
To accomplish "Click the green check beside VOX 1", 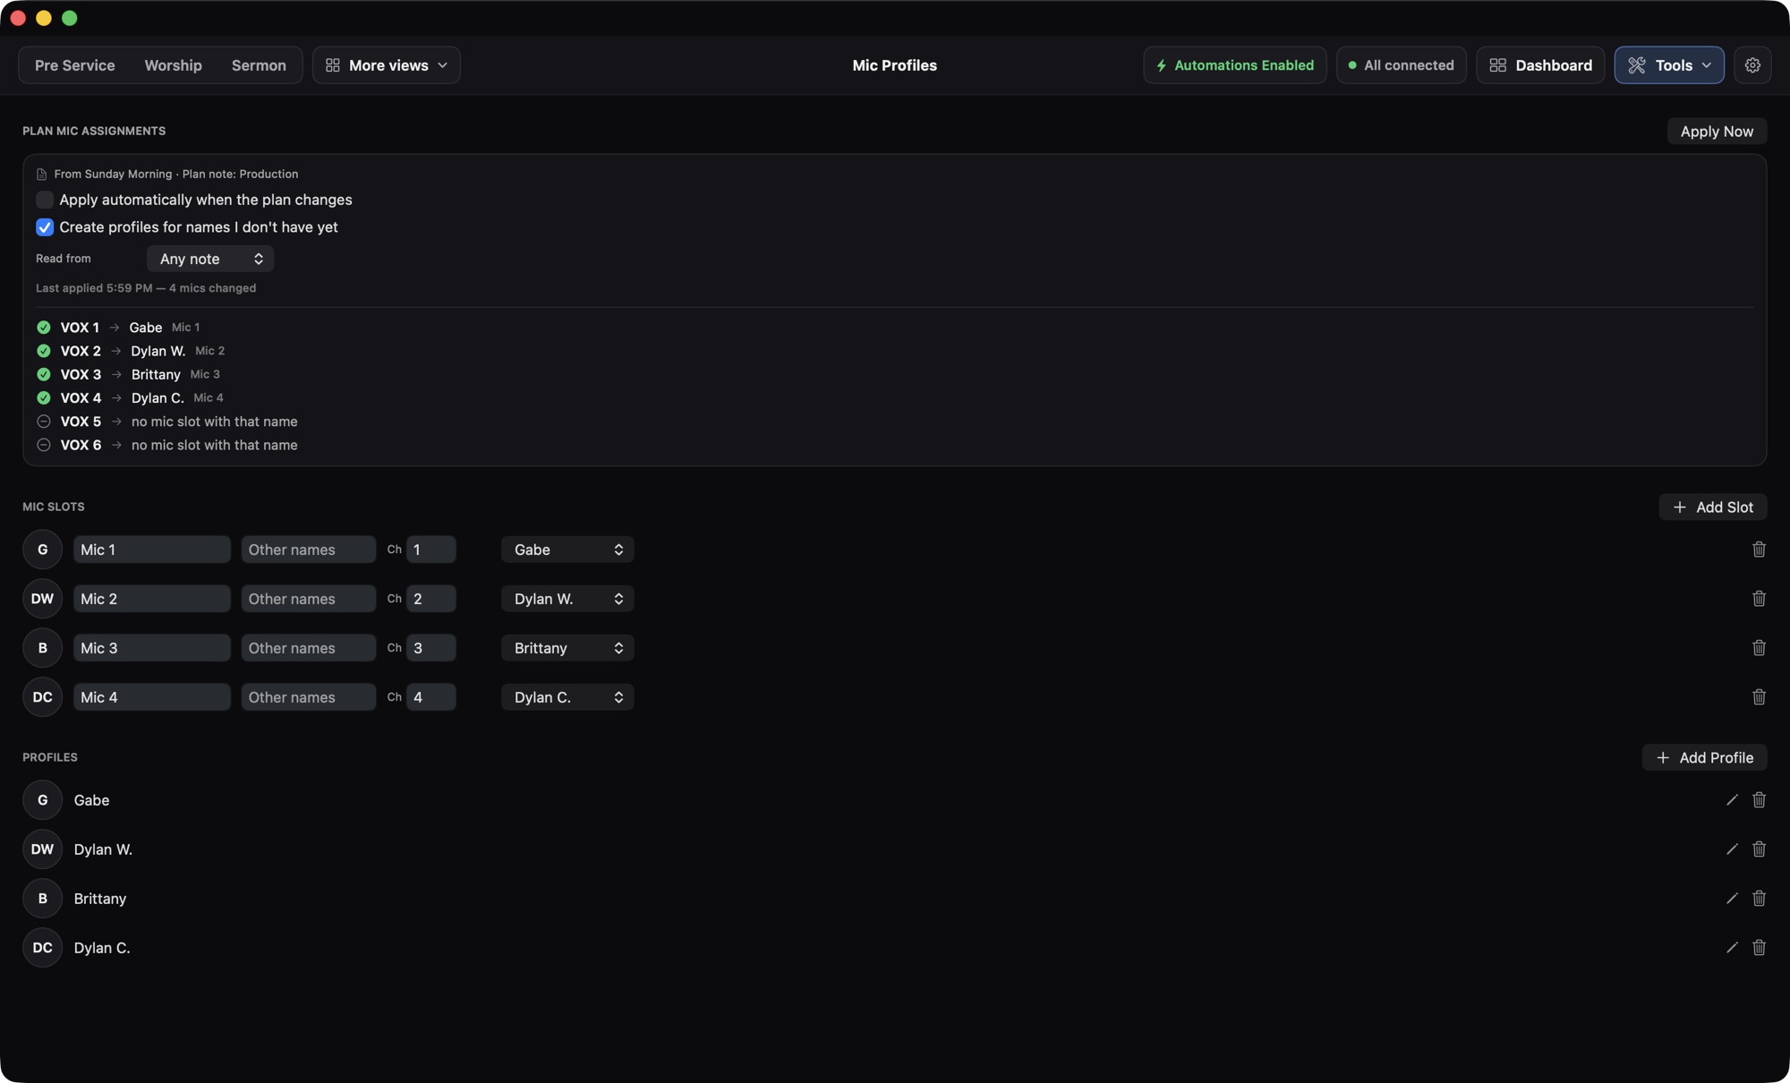I will 43,328.
